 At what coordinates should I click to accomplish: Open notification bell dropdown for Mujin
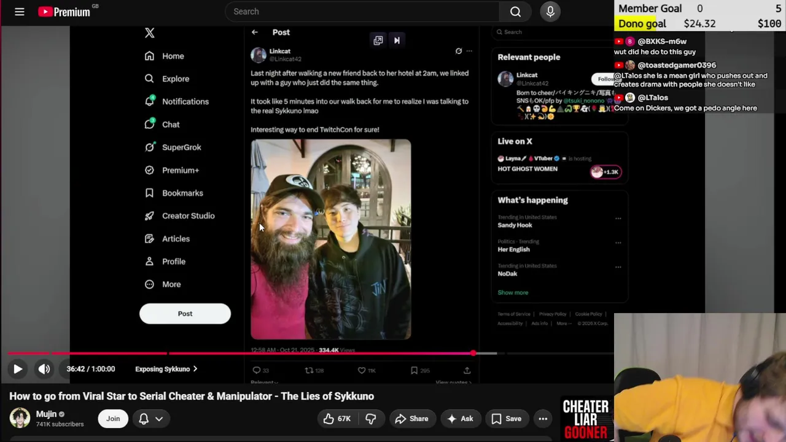pyautogui.click(x=151, y=419)
